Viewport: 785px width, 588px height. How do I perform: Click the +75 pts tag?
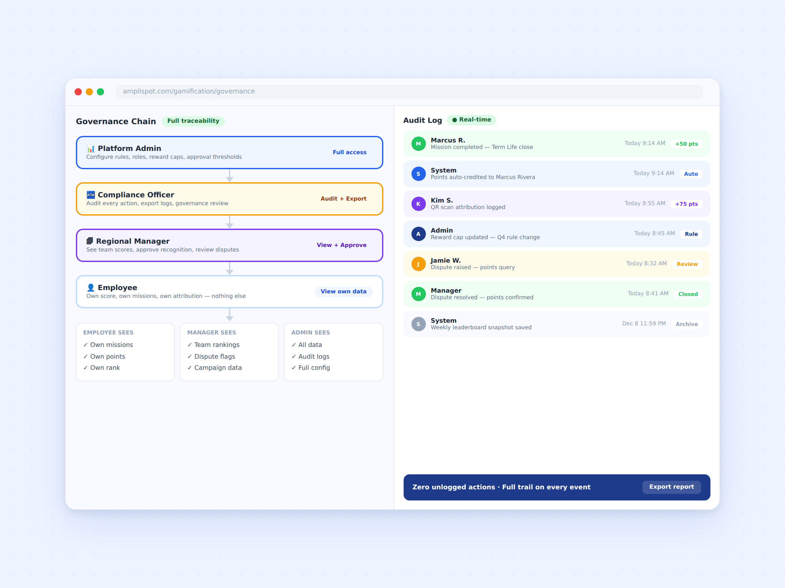[686, 204]
